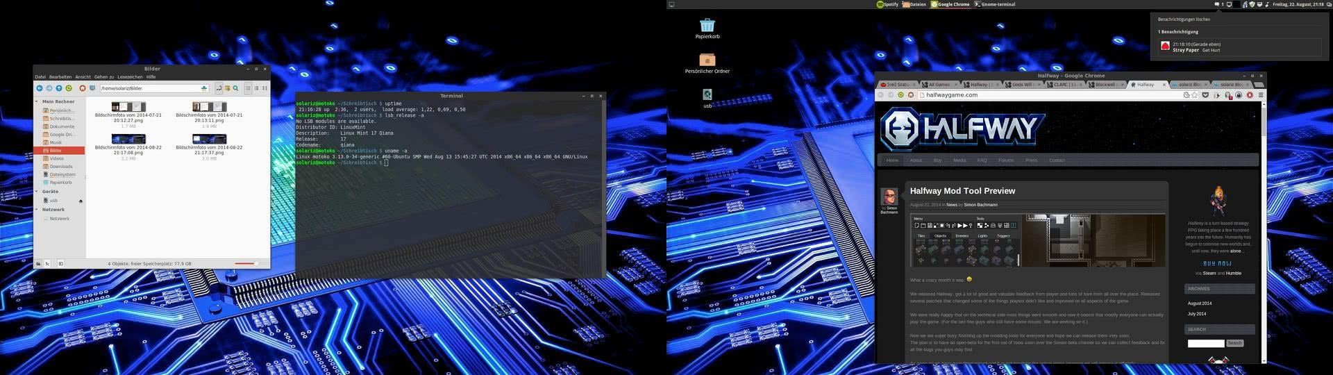Open Hilfe menu in file manager
Viewport: 1333px width, 375px height.
click(151, 77)
